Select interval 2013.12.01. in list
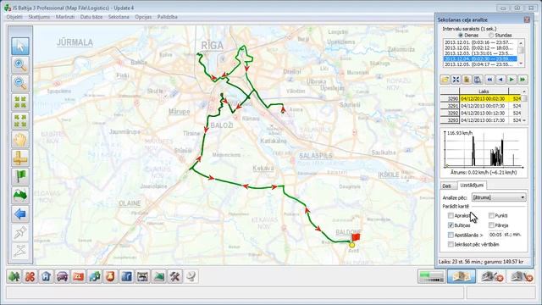Viewport: 542px width, 305px height. (x=480, y=42)
